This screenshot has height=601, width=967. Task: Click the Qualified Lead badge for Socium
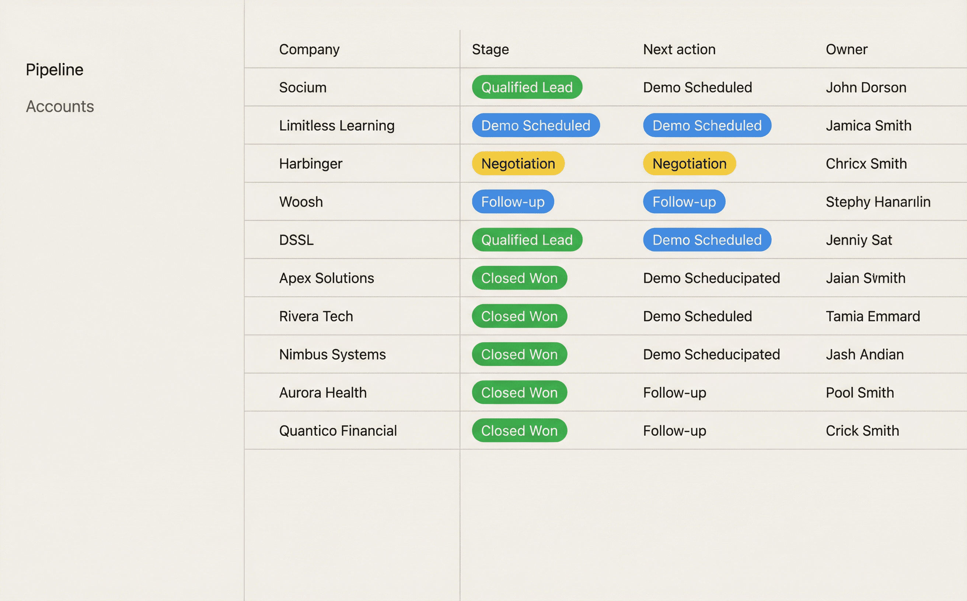click(x=526, y=87)
